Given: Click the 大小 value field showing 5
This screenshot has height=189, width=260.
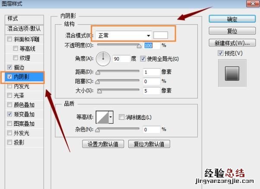Looking at the screenshot, I should click(152, 91).
